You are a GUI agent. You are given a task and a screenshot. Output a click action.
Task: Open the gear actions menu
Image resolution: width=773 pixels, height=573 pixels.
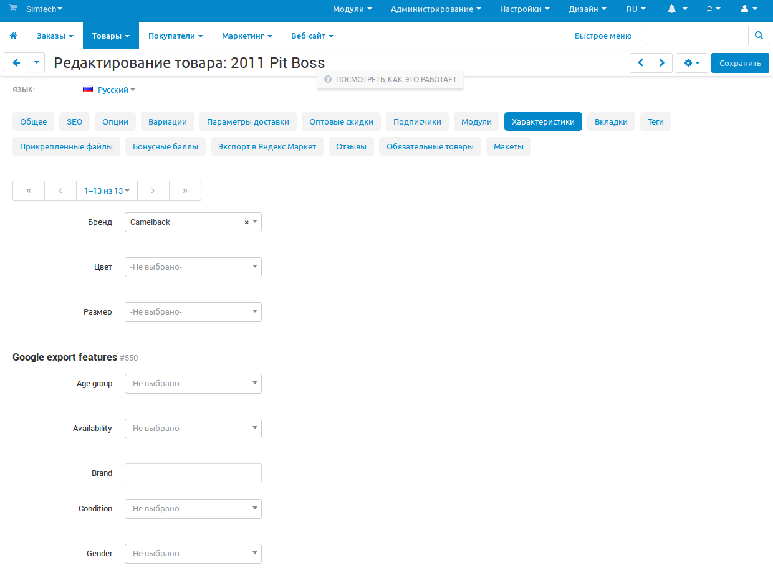click(x=692, y=63)
